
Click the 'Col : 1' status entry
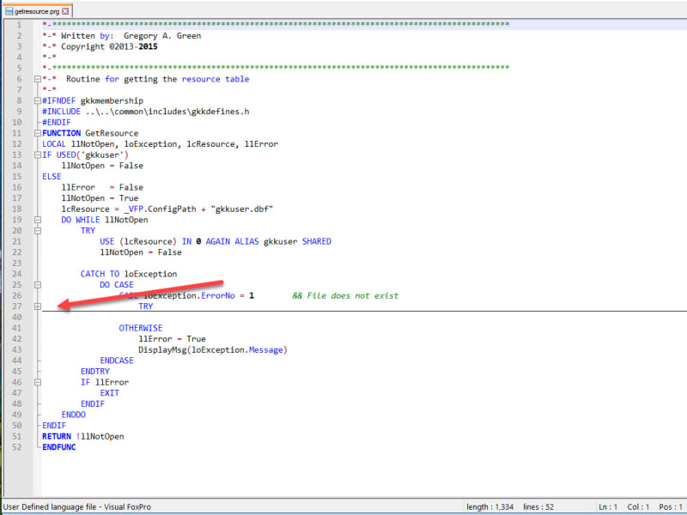click(638, 506)
